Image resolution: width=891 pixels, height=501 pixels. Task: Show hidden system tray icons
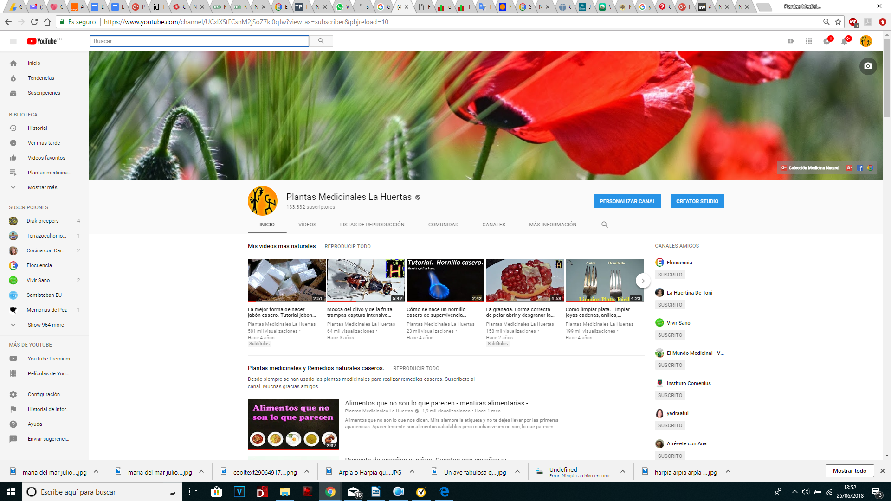[794, 492]
